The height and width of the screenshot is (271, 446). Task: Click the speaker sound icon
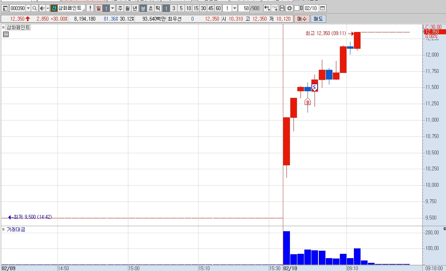pos(42,8)
